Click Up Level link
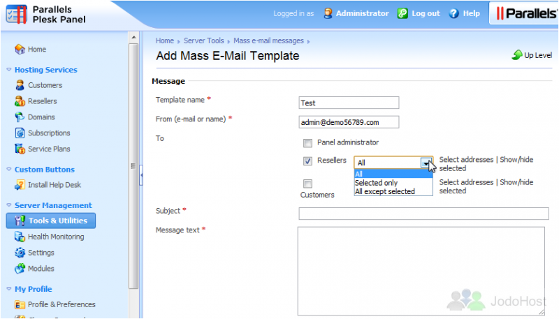 pyautogui.click(x=538, y=55)
